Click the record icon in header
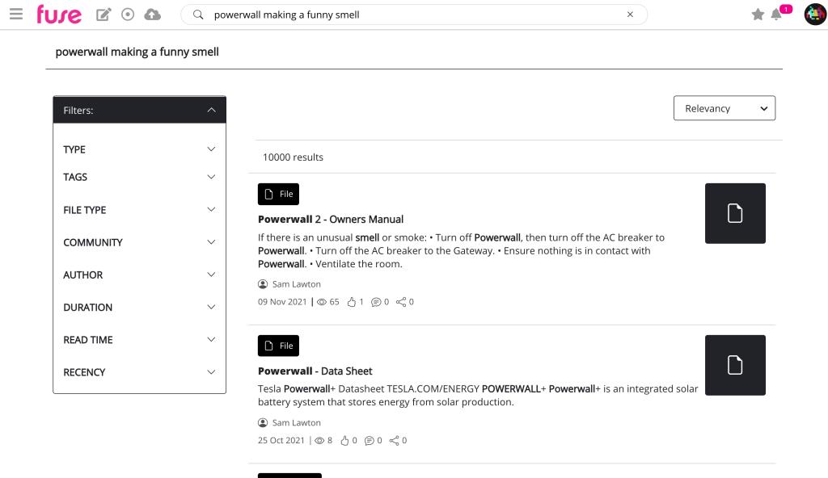Screen dimensions: 828x478 click(128, 15)
